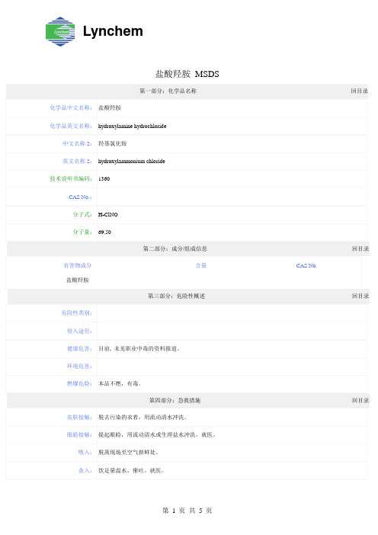Click the 化学品中文名称 label

[x=71, y=107]
